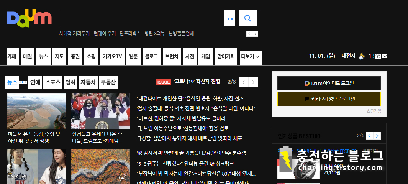Open headline about 전동휠체어 활용 검토
The image size is (408, 184).
click(183, 128)
